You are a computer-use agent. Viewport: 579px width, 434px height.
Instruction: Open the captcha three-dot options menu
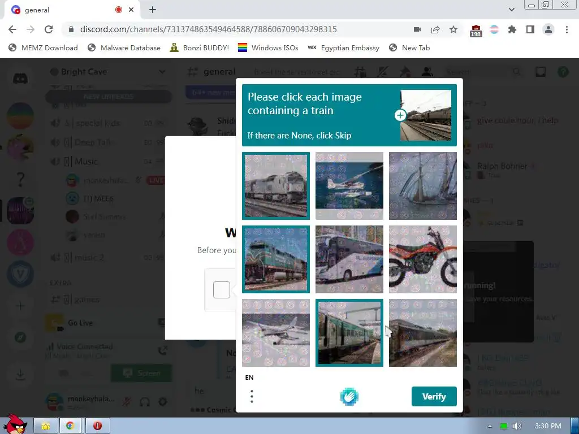click(x=252, y=396)
